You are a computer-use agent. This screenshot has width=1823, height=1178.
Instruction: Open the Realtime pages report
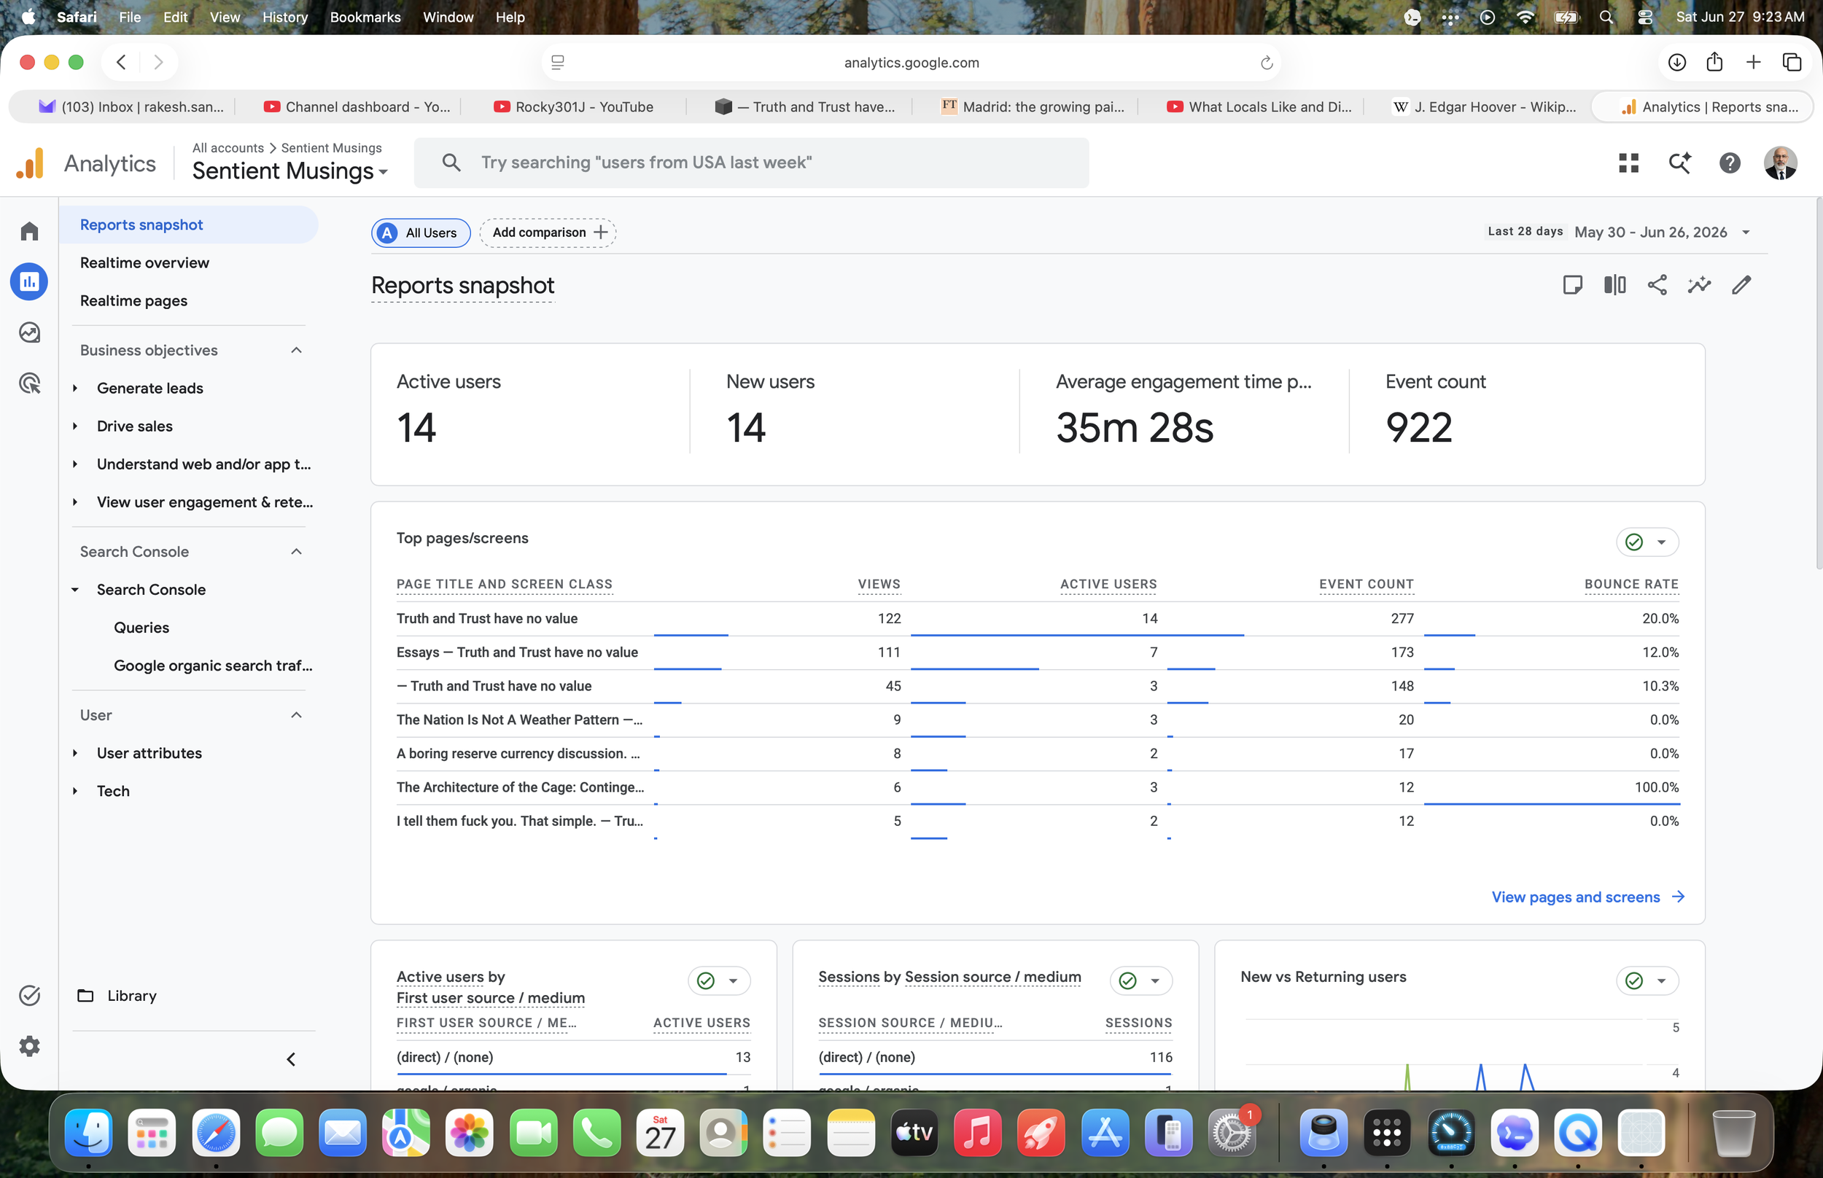point(134,300)
